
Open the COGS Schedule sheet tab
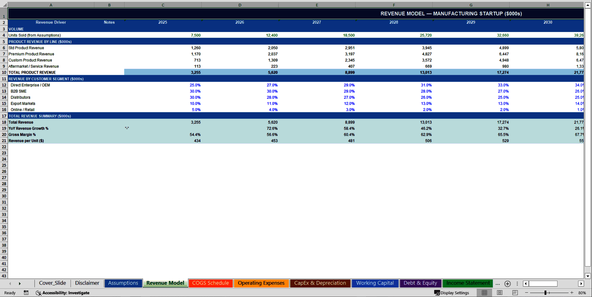(x=211, y=283)
